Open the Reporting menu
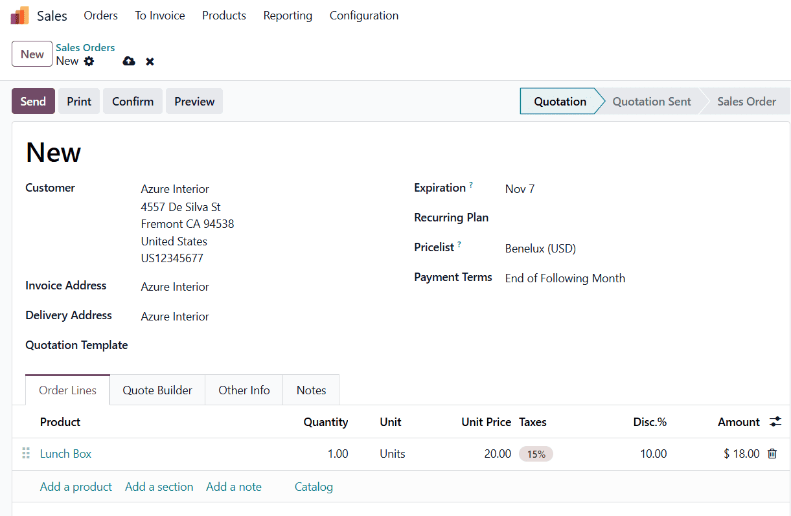Screen dimensions: 791x516 (x=288, y=16)
